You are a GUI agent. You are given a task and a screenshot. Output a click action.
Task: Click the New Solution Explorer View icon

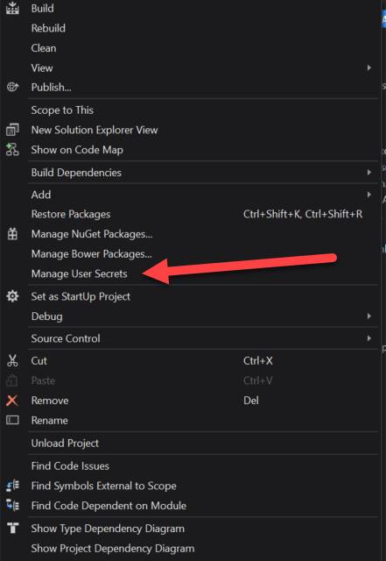(x=12, y=130)
